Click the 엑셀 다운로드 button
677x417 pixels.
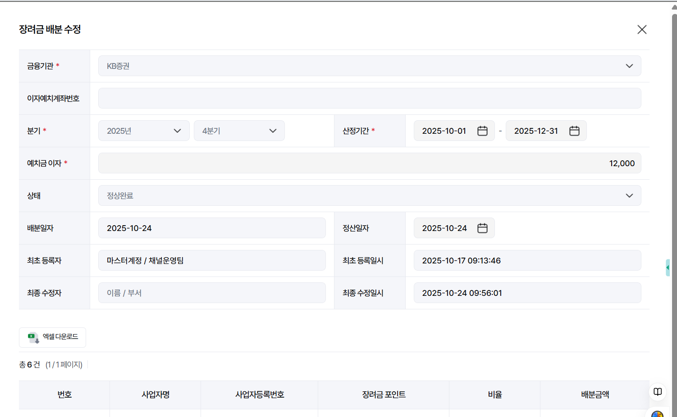pyautogui.click(x=52, y=337)
